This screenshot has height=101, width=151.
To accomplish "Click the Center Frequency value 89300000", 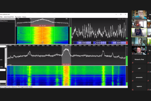I will click(117, 43).
